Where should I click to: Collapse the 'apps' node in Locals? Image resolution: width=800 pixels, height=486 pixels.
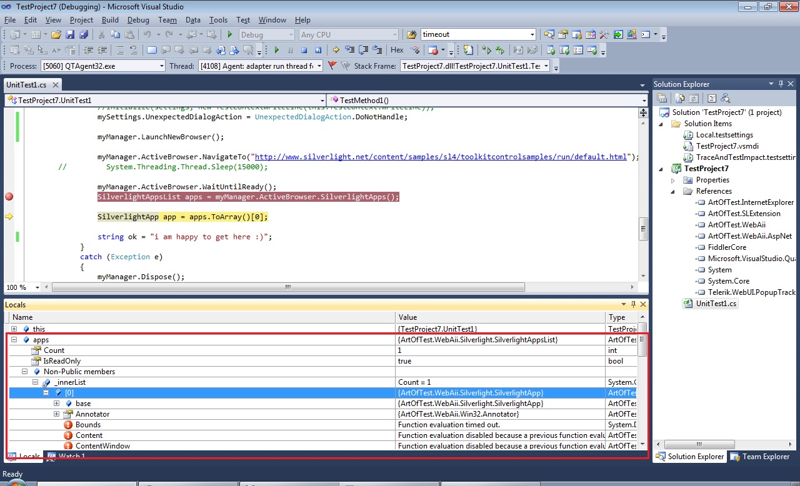click(14, 340)
